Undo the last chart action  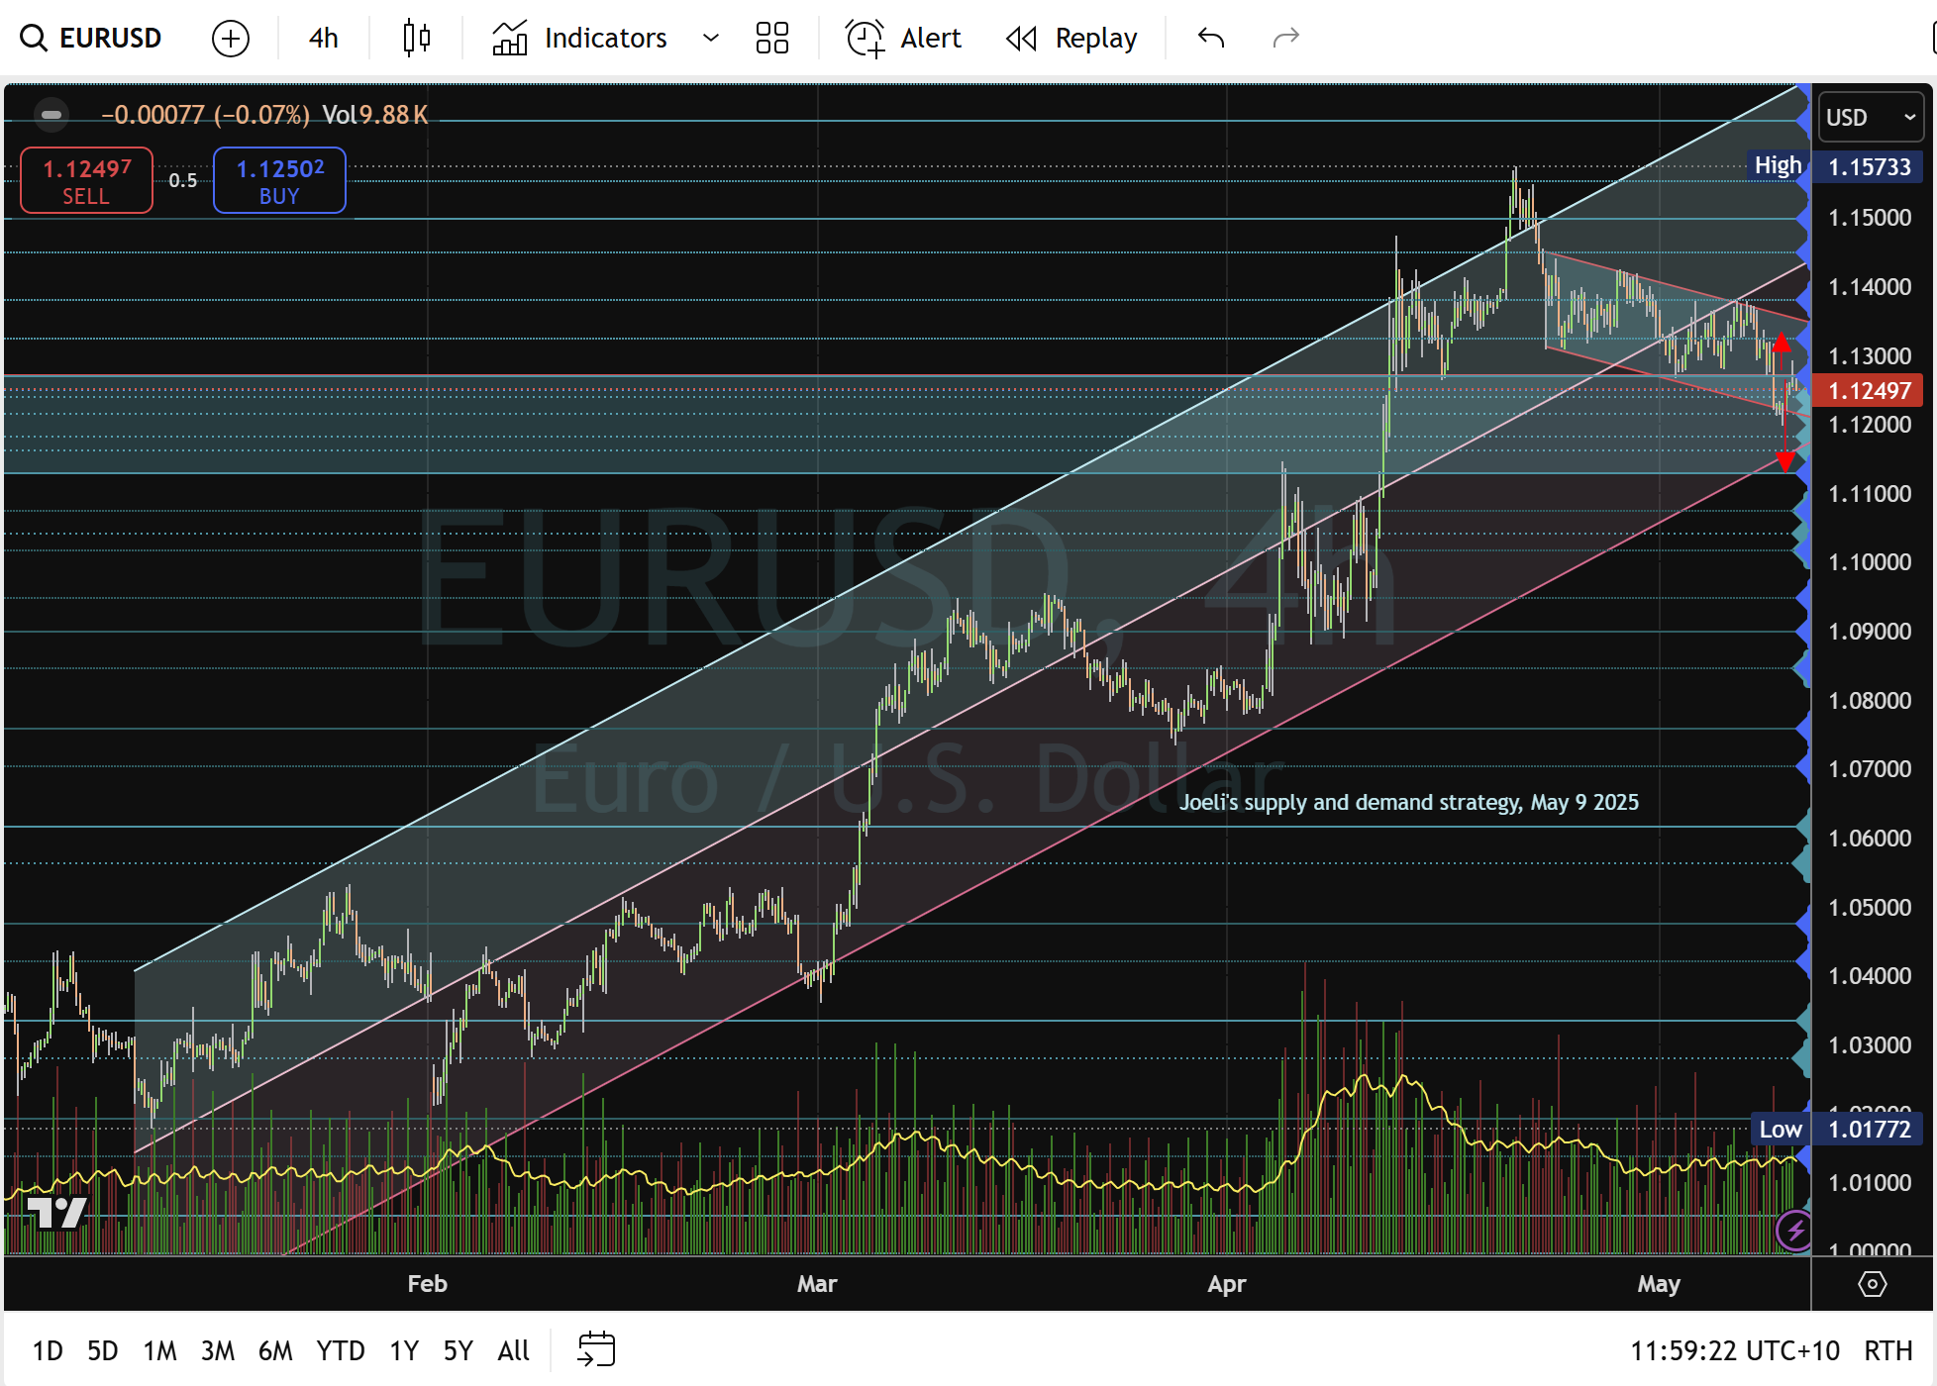point(1211,39)
